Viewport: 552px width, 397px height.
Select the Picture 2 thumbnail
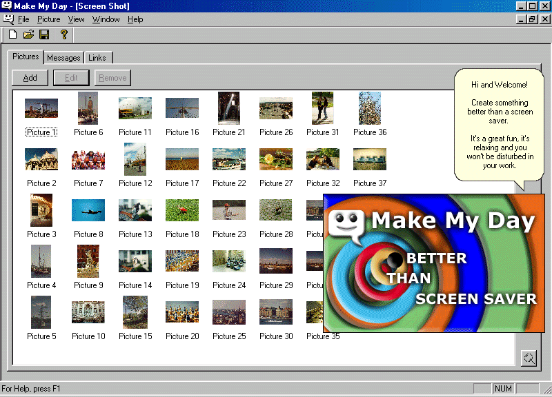(41, 159)
